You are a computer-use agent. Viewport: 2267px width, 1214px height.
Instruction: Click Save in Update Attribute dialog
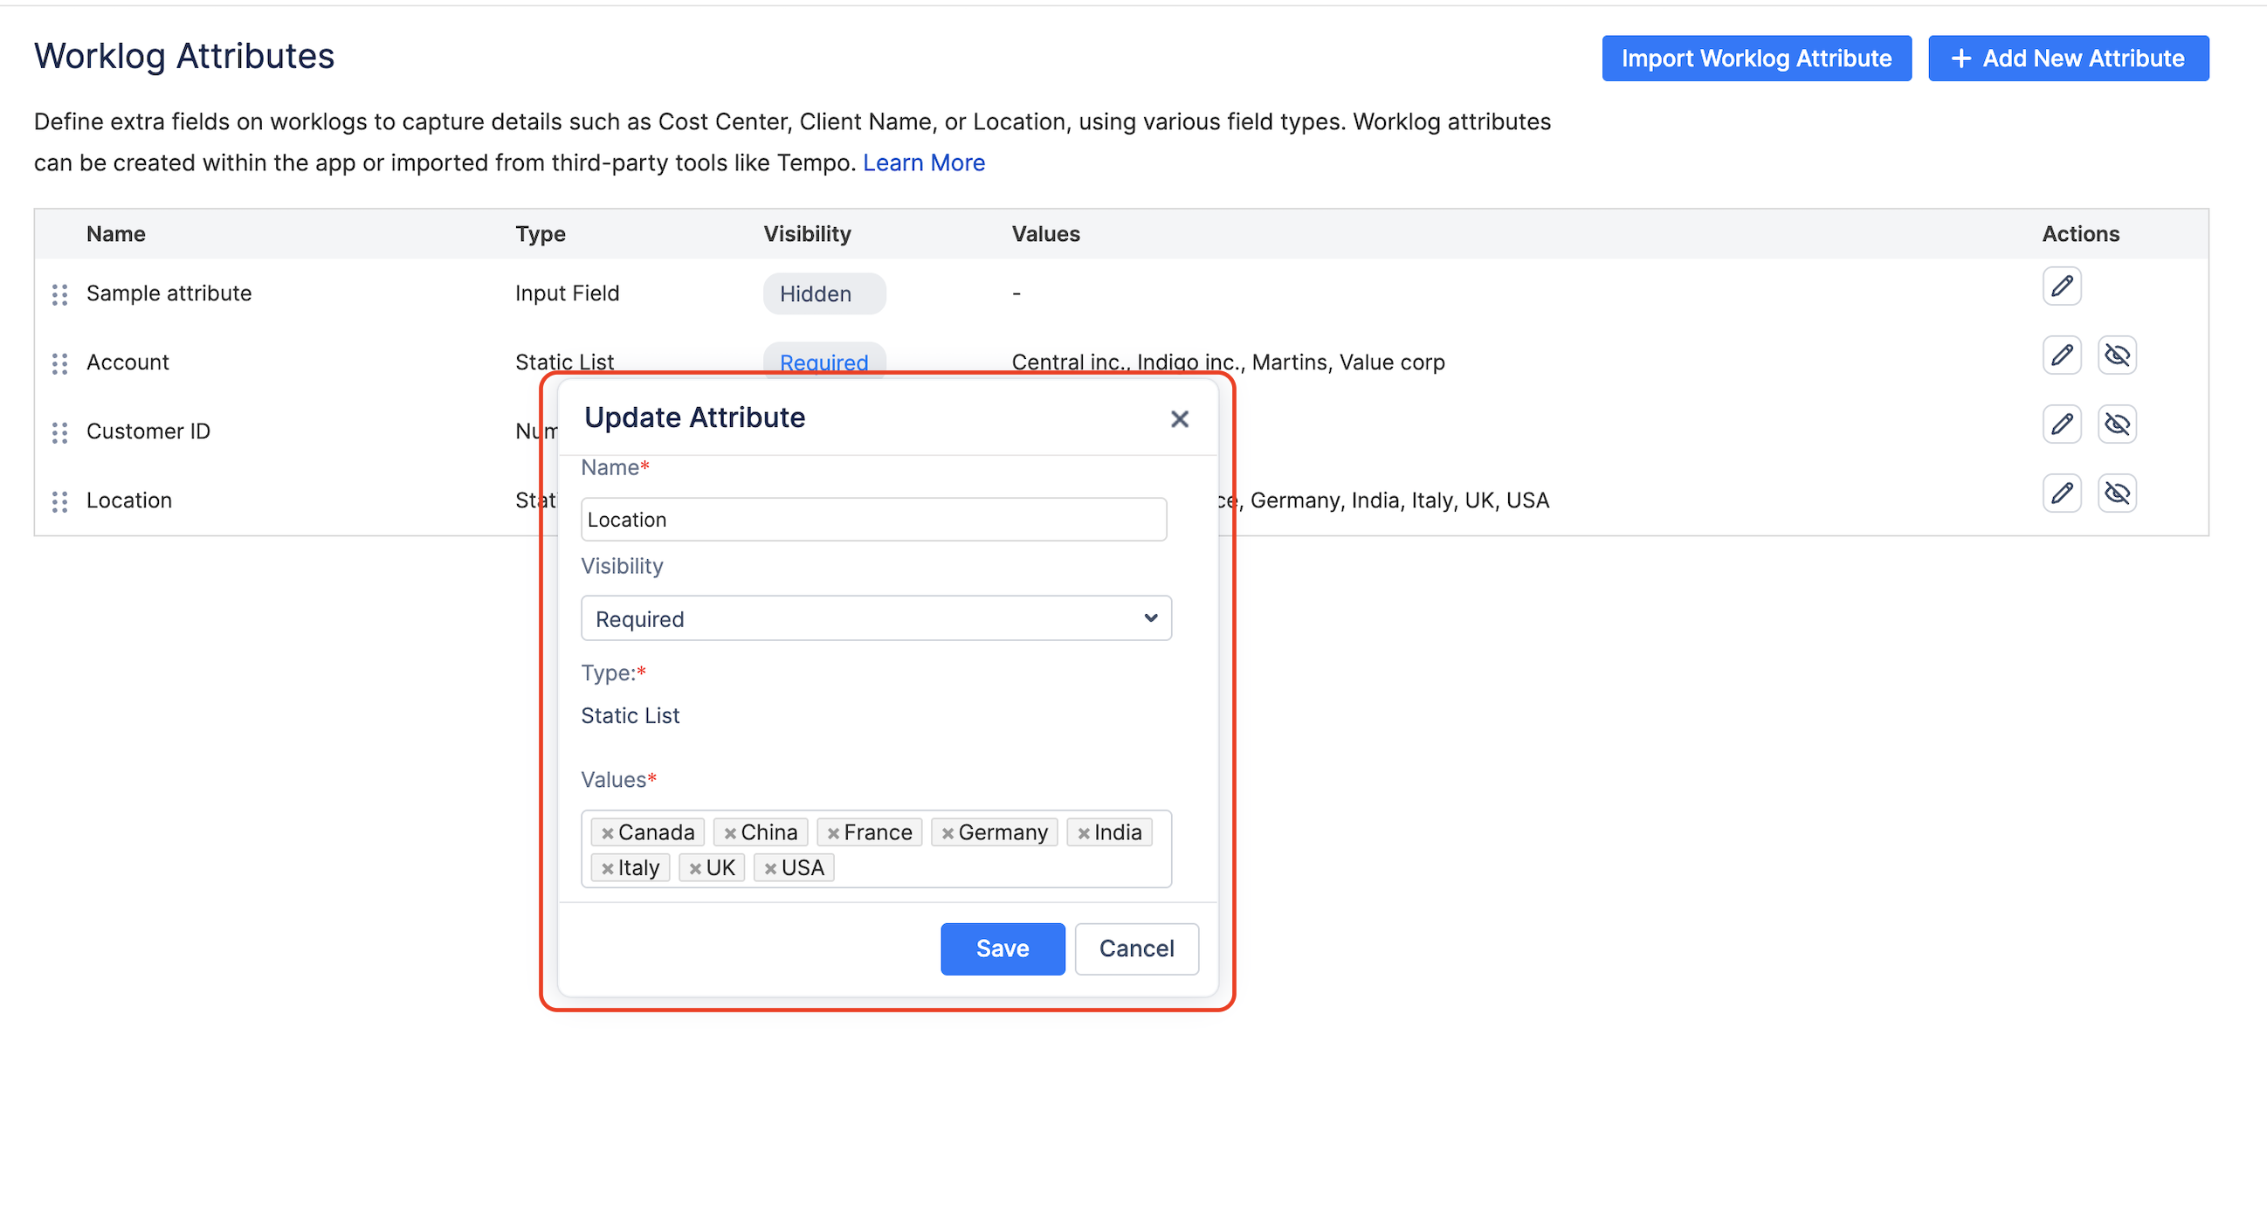click(x=1002, y=948)
